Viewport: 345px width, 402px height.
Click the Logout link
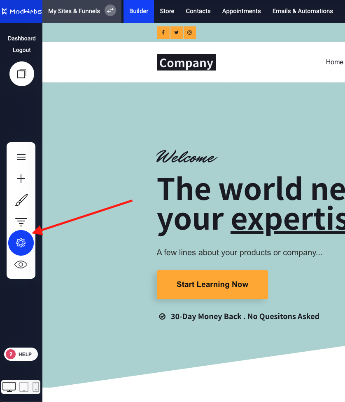click(x=22, y=50)
